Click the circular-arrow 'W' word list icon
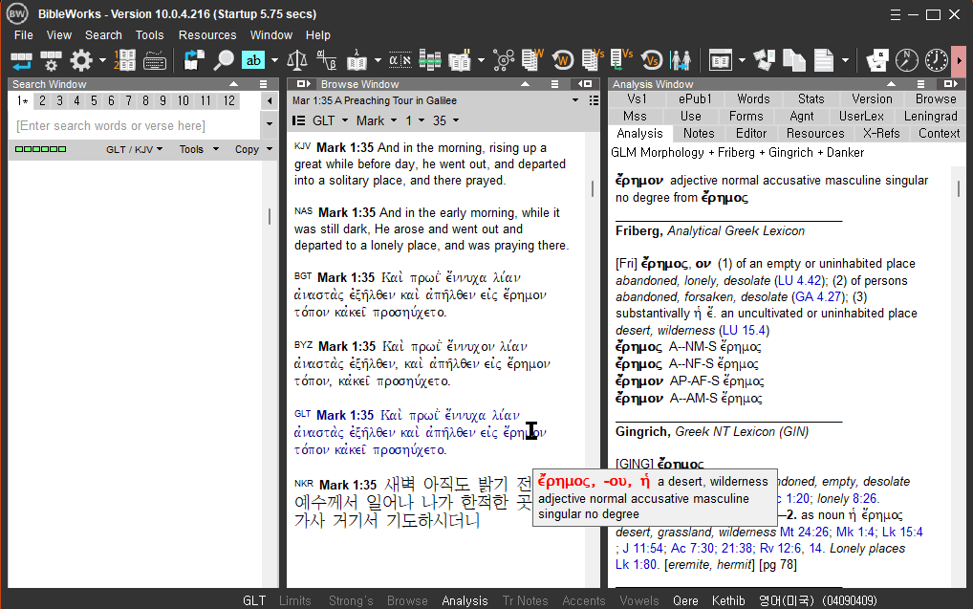 tap(563, 60)
